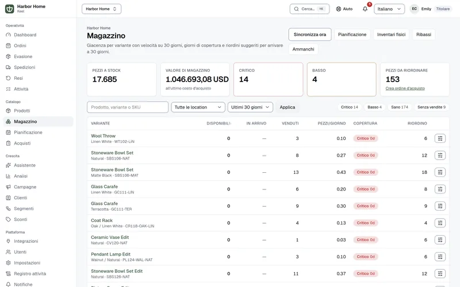
Task: Click the Pezzi/giorno column header
Action: pyautogui.click(x=332, y=123)
